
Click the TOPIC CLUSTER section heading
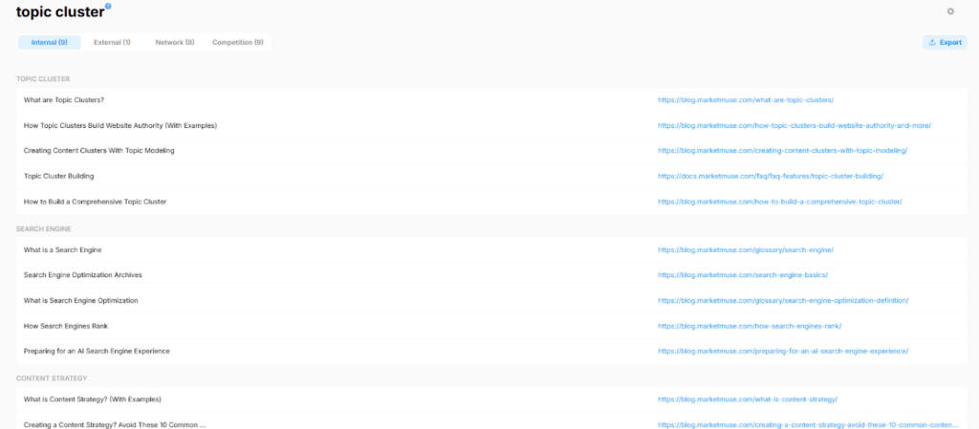[x=43, y=79]
